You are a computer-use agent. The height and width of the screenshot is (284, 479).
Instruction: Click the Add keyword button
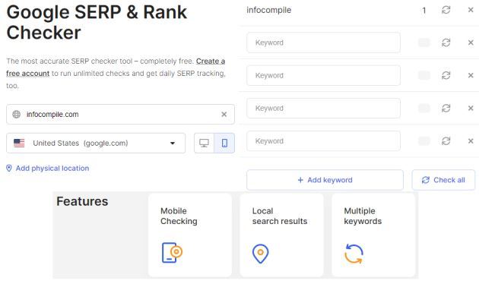pos(325,180)
